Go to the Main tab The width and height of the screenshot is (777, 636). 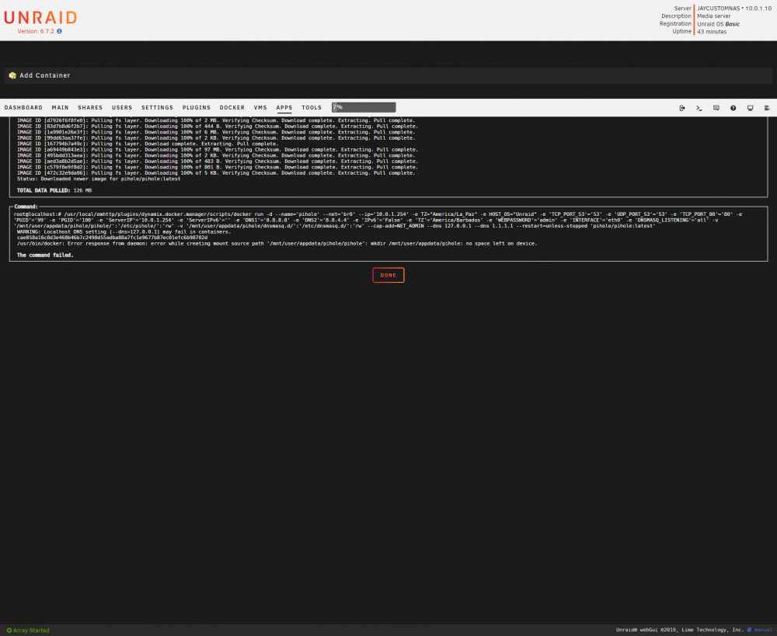click(60, 107)
